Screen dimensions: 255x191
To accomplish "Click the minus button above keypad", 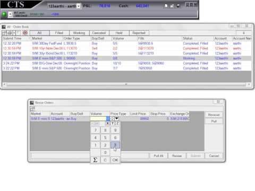I will pyautogui.click(x=92, y=124).
